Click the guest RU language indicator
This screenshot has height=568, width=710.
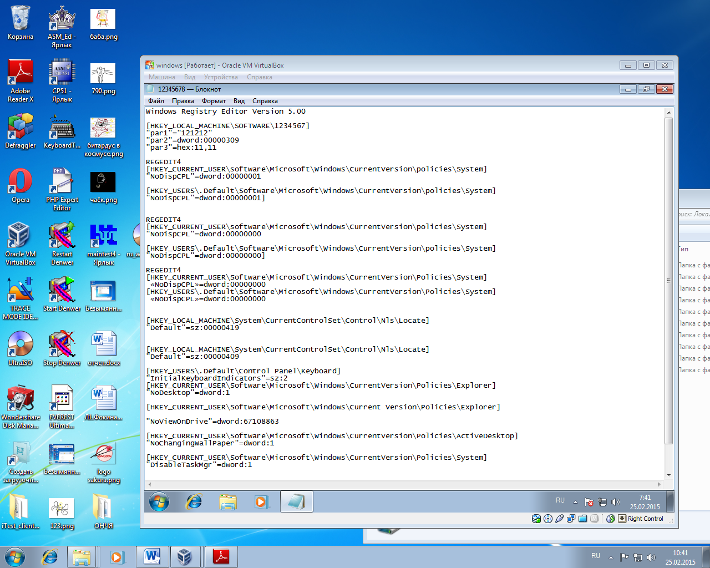[x=560, y=500]
